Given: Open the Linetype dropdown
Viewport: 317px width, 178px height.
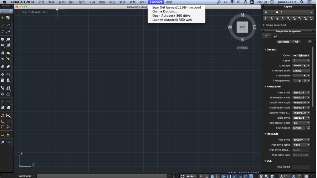Looking at the screenshot, I should (301, 65).
